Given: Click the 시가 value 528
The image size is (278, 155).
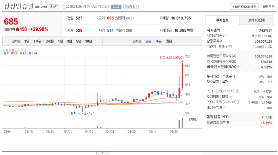Looking at the screenshot, I should click(x=79, y=30).
